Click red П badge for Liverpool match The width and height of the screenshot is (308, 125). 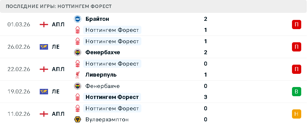[x=297, y=69]
